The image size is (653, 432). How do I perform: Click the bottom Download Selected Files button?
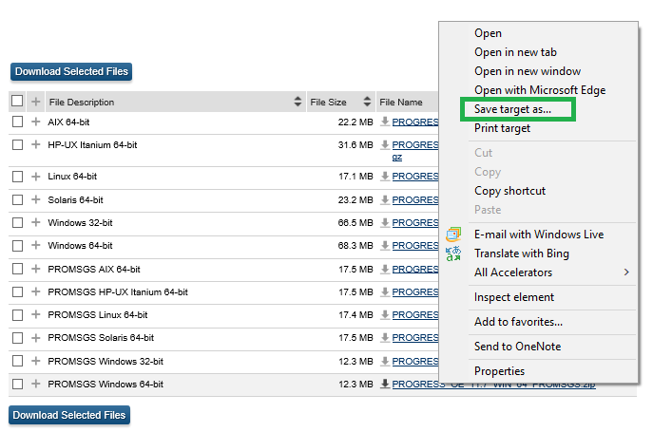69,415
